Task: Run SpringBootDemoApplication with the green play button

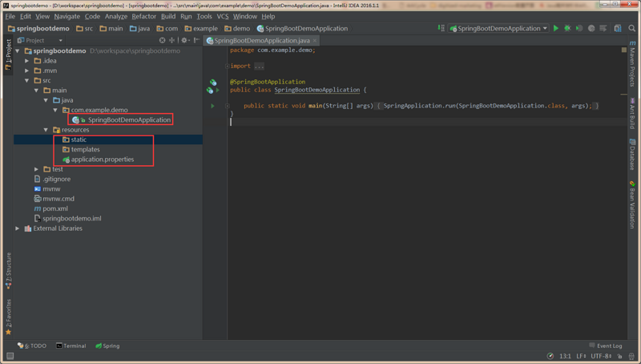Action: [x=555, y=28]
